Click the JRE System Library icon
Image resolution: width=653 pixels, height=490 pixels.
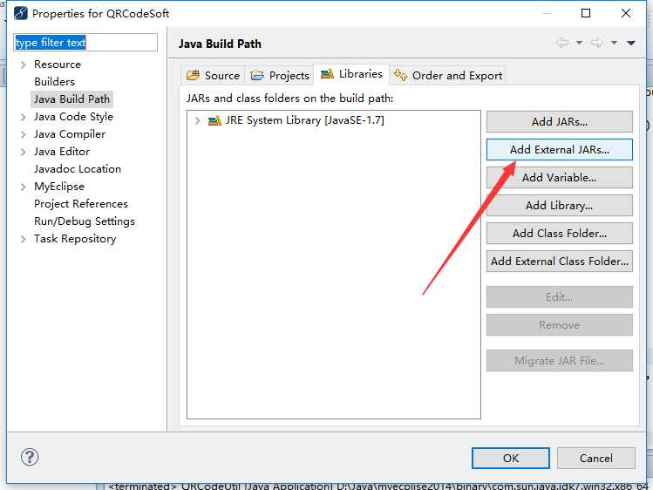(214, 120)
